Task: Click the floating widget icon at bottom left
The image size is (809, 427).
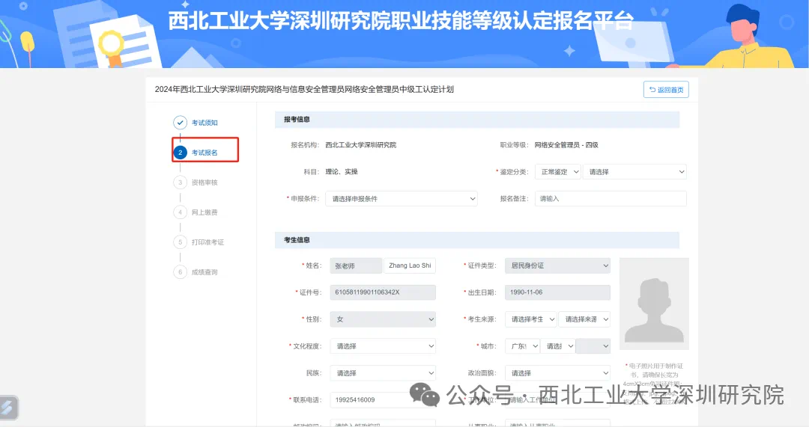Action: point(9,408)
